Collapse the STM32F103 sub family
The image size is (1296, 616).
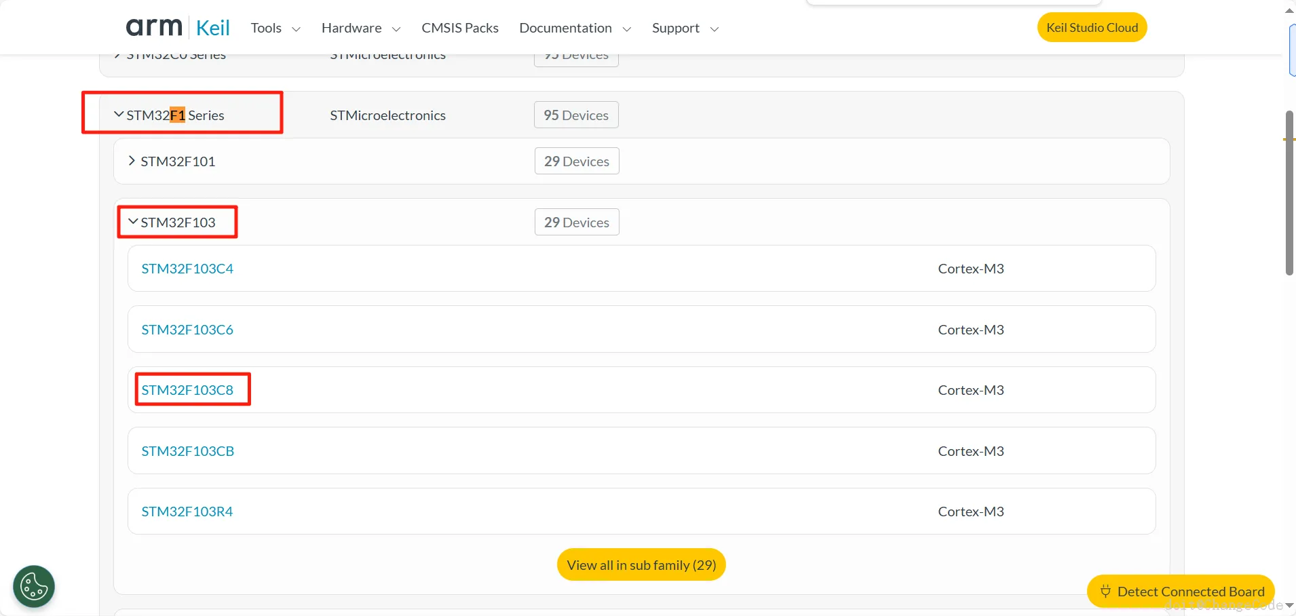tap(133, 222)
